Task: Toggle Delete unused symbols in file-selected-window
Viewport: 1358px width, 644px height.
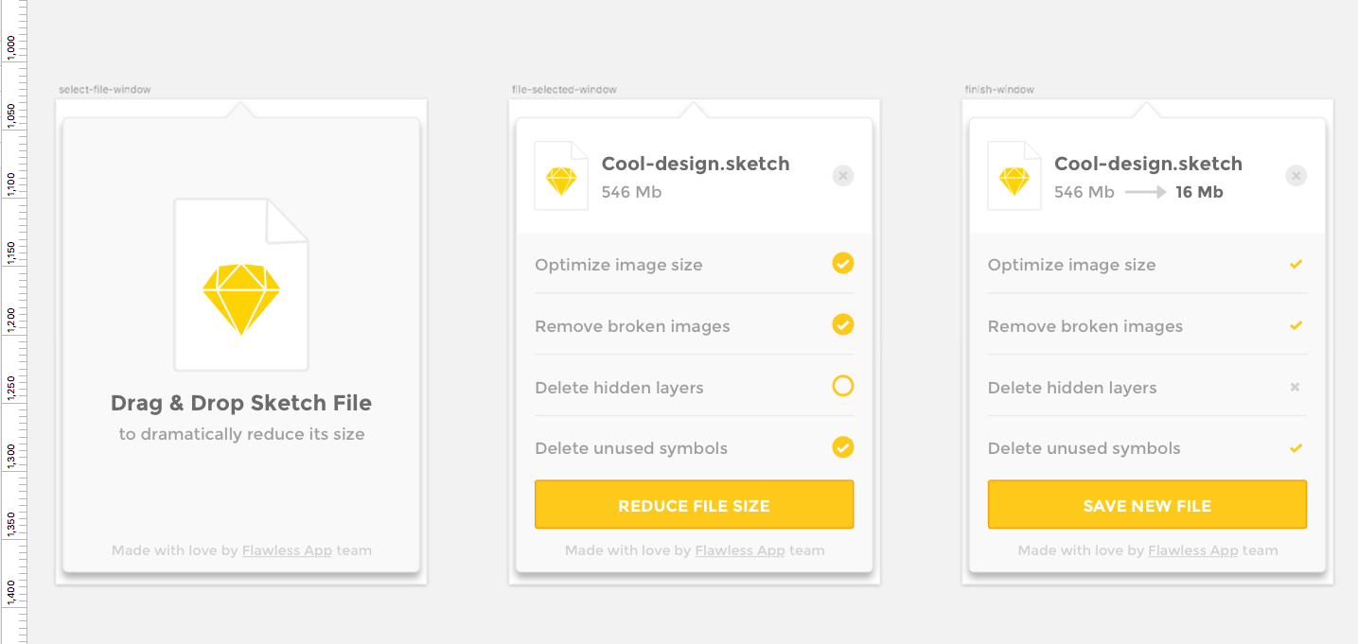Action: 842,447
